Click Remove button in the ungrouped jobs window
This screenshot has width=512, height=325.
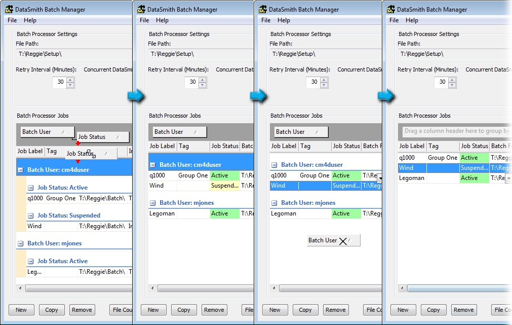[x=463, y=310]
